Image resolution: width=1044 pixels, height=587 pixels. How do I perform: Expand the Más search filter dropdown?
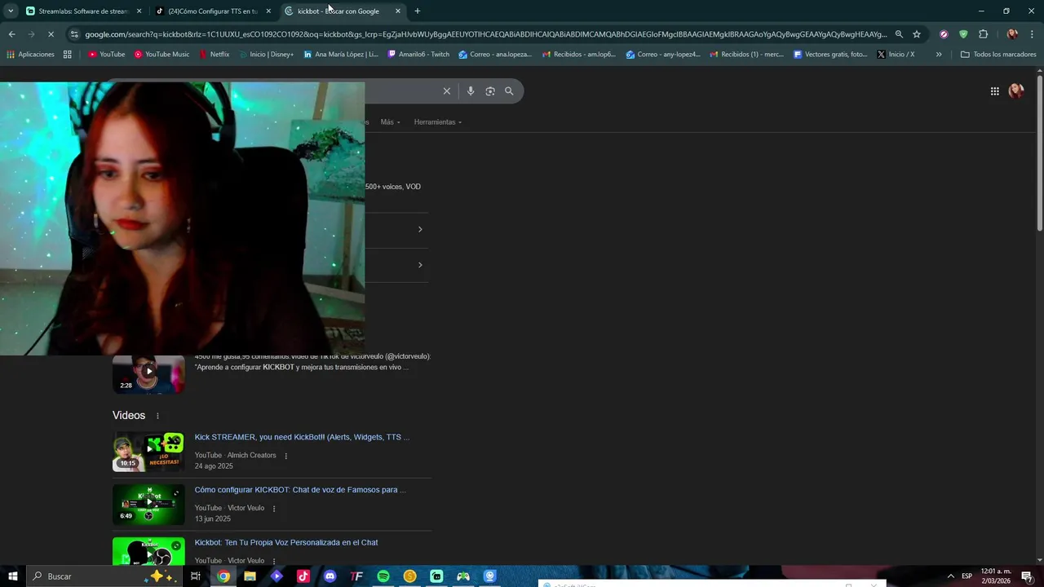coord(390,122)
